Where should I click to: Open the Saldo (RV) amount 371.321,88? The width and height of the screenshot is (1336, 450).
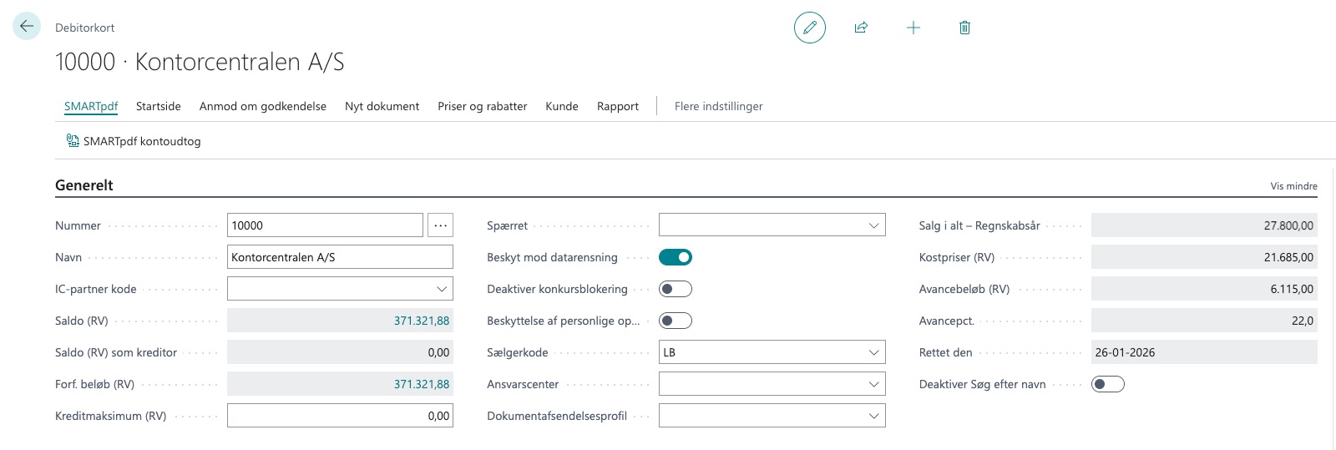click(x=421, y=321)
